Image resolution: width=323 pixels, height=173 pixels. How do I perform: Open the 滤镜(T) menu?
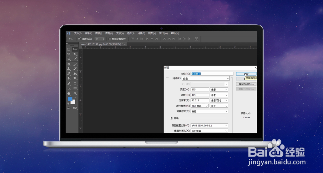(x=141, y=33)
